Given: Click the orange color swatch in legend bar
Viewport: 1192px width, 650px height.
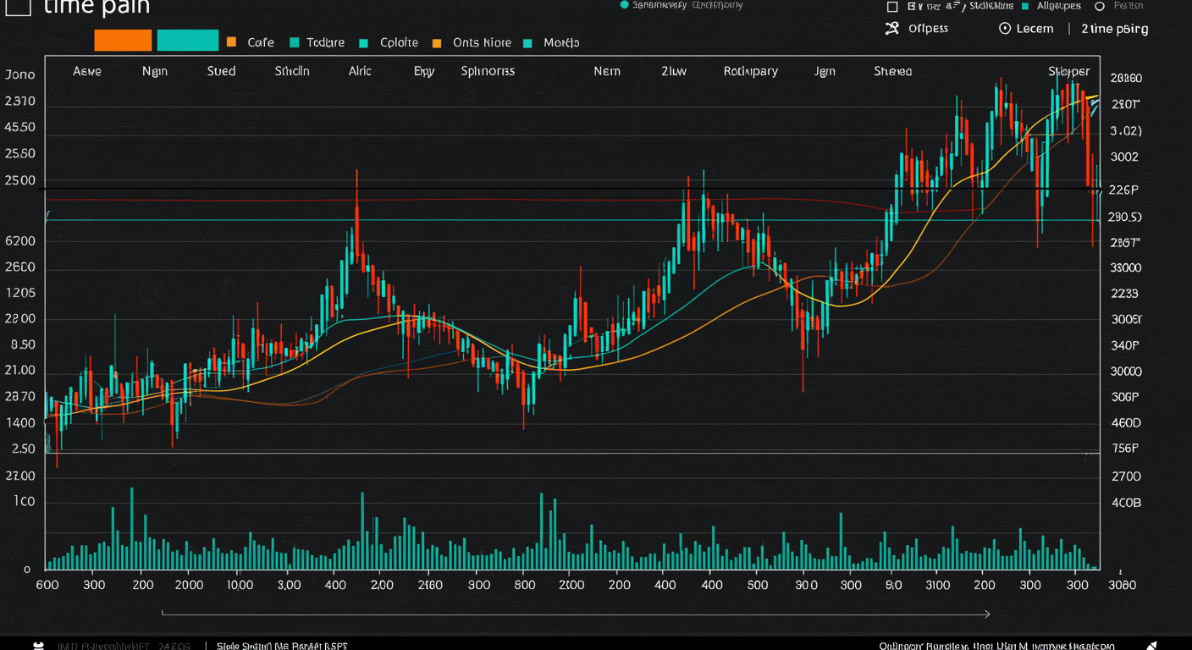Looking at the screenshot, I should 123,40.
